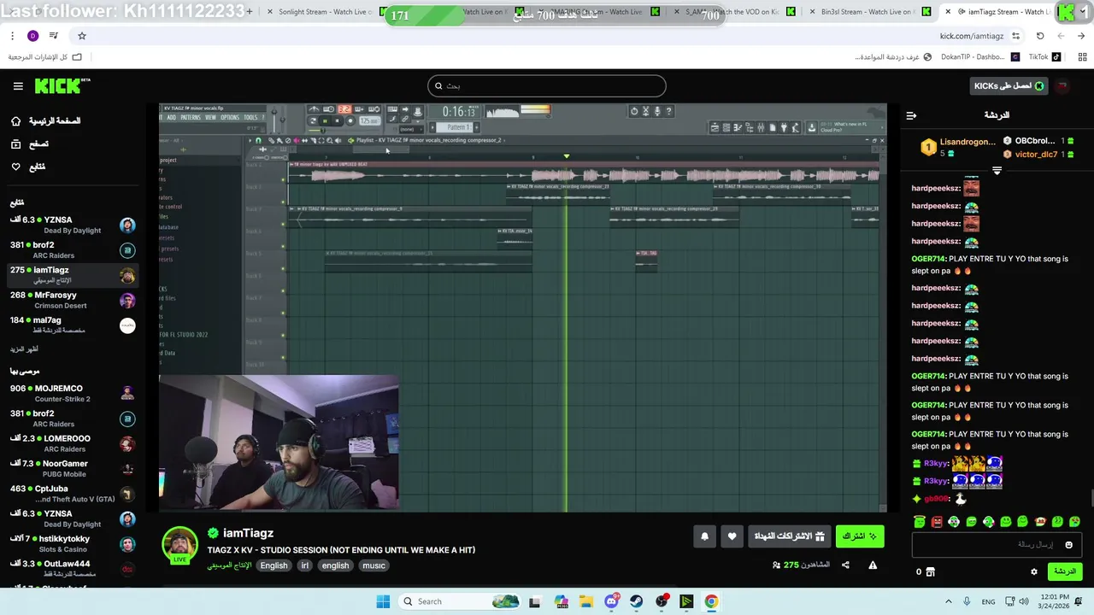Click the taskbar volume icon

1024,601
